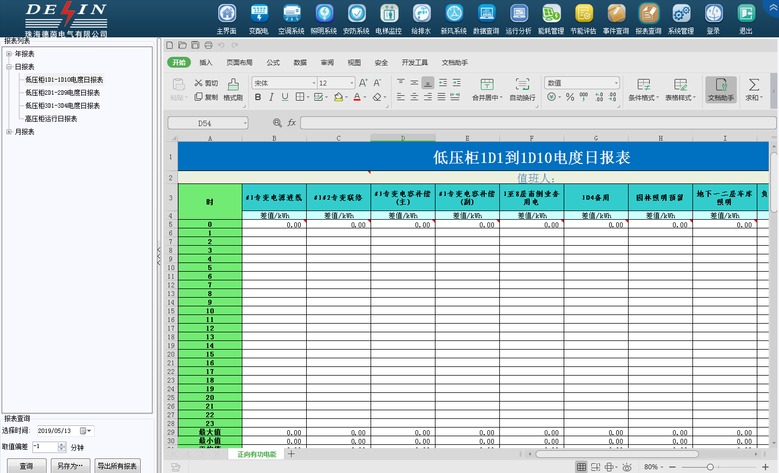Open the 事件查询 event query module
The height and width of the screenshot is (473, 779).
click(616, 19)
